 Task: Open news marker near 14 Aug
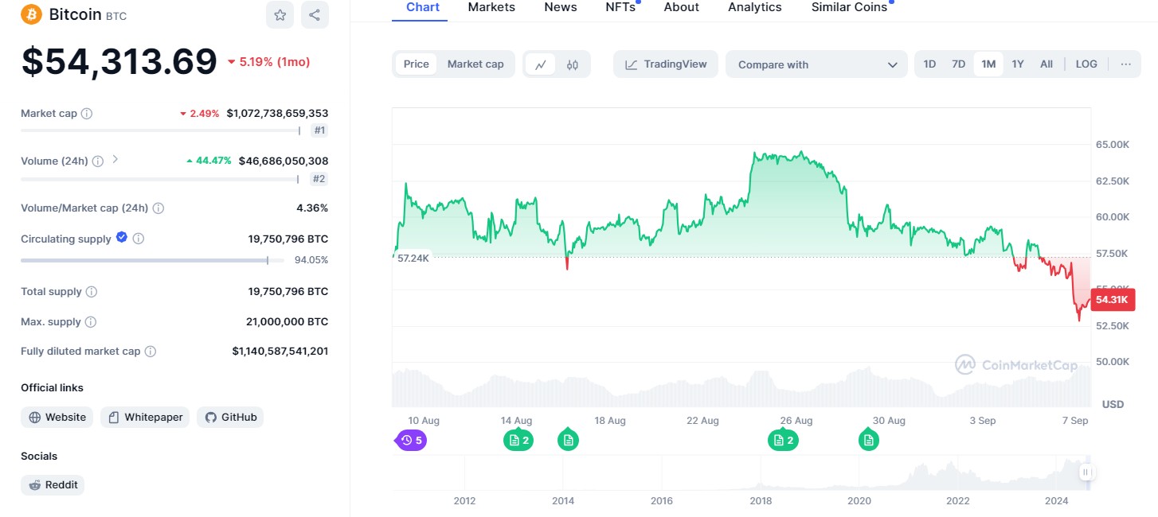518,440
